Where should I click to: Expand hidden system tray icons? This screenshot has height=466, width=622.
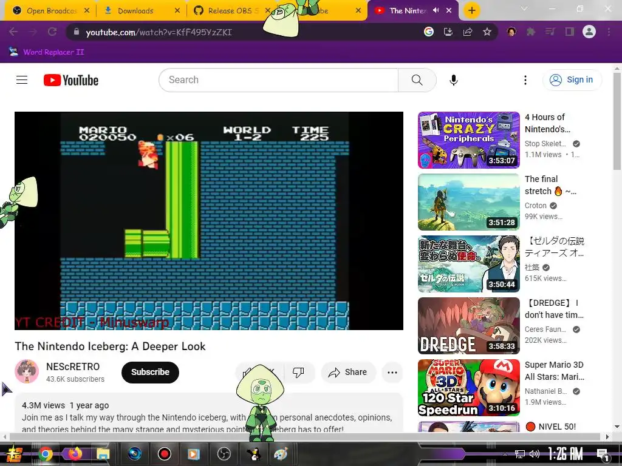point(505,454)
